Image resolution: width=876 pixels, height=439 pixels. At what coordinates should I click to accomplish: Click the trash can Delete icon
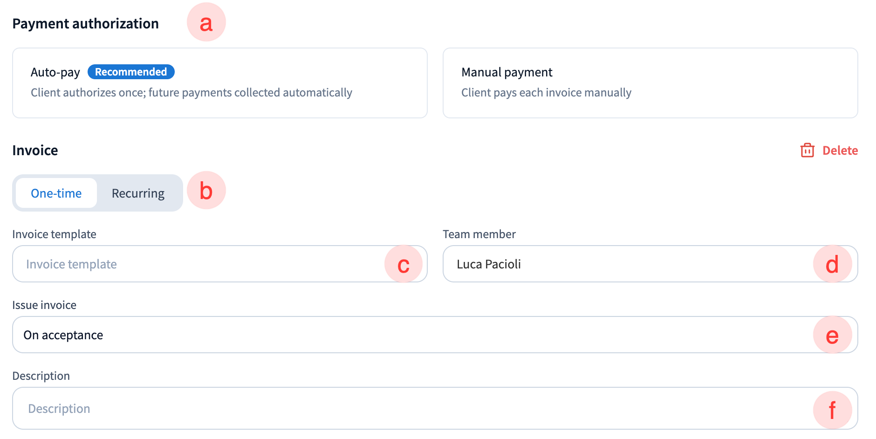tap(807, 151)
